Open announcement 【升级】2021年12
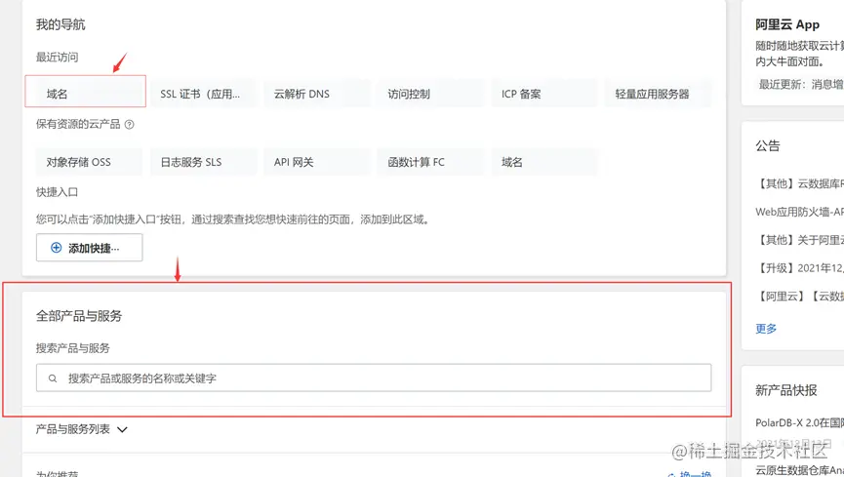The height and width of the screenshot is (477, 844). coord(800,268)
